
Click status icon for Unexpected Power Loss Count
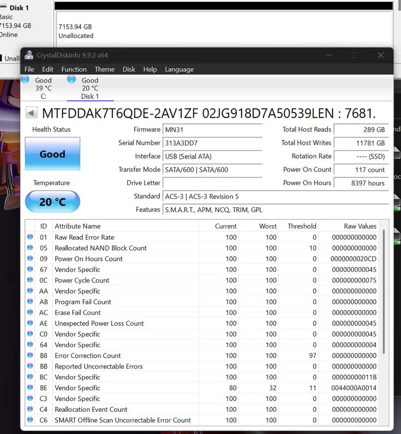(x=30, y=323)
